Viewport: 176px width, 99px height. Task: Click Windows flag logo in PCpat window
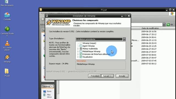[x=172, y=14]
